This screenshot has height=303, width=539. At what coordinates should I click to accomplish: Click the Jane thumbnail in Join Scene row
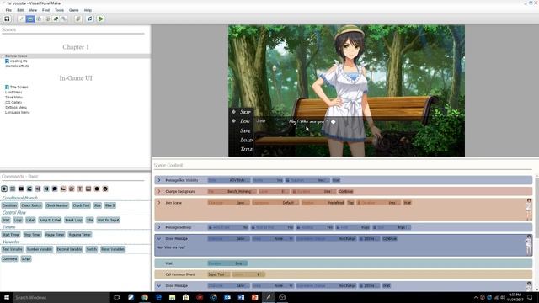tap(529, 210)
